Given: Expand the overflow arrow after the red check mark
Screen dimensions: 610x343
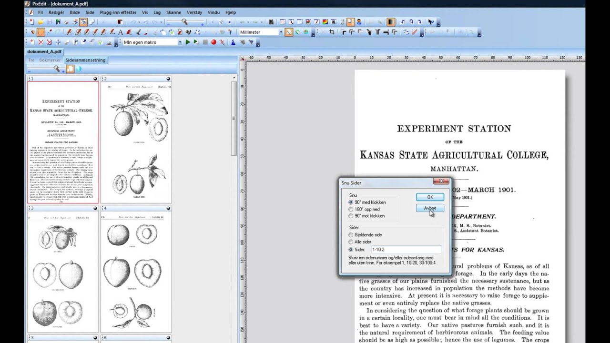Looking at the screenshot, I should pos(422,34).
